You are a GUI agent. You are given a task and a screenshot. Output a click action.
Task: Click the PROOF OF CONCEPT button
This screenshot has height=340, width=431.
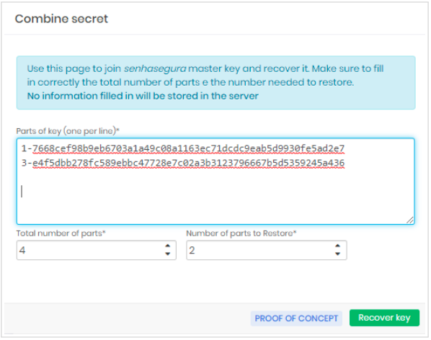pos(296,318)
